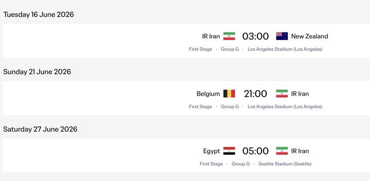
Task: Click Los Angeles Stadium venue on 16 June
Action: point(285,49)
